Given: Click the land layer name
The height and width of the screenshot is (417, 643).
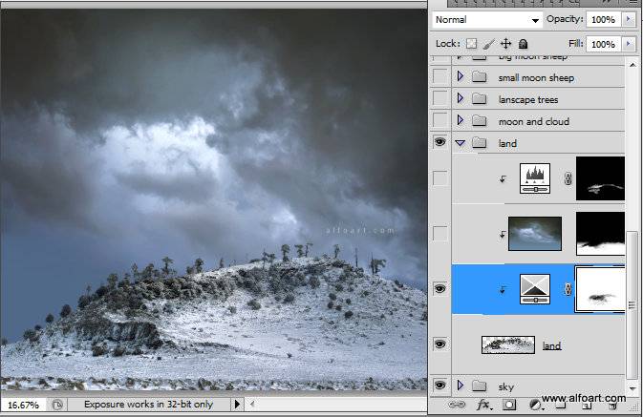Looking at the screenshot, I should pos(551,345).
